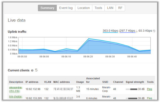Select IP address 10.92.132.98
Viewport: 160px width, 102px height.
point(33,89)
